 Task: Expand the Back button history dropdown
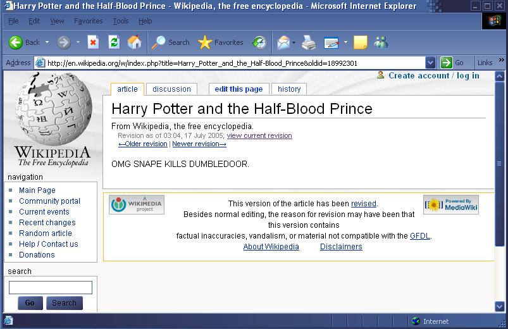click(x=47, y=42)
